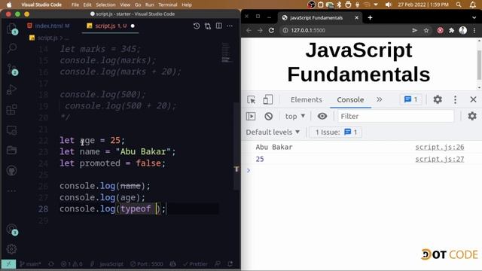Open the Go menu
This screenshot has height=271, width=482.
(x=138, y=5)
